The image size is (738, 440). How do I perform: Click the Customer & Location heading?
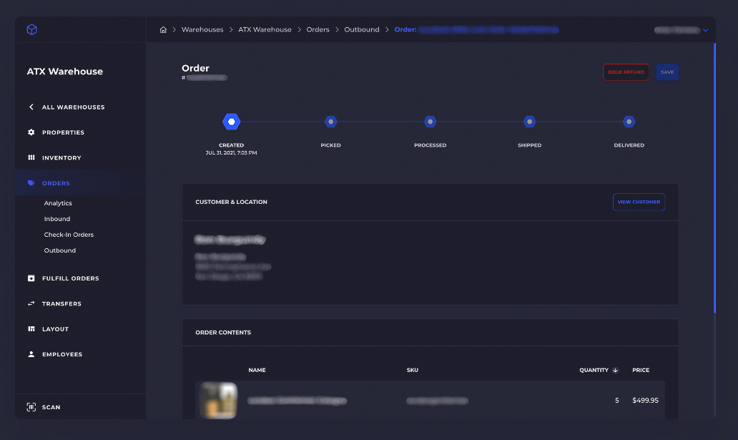[231, 202]
